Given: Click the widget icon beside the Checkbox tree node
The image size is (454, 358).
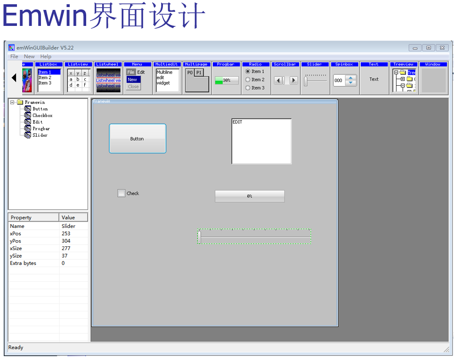Looking at the screenshot, I should (27, 115).
